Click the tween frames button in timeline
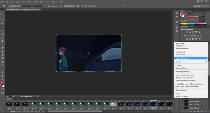Image resolution: width=210 pixels, height=113 pixels. coord(36,111)
